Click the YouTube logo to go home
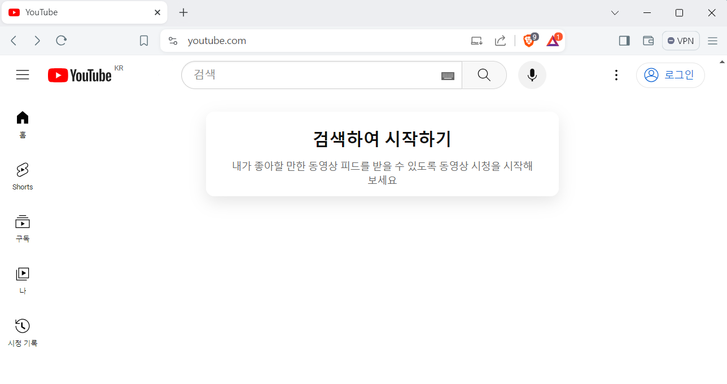Screen dimensions: 727x384 pos(79,74)
